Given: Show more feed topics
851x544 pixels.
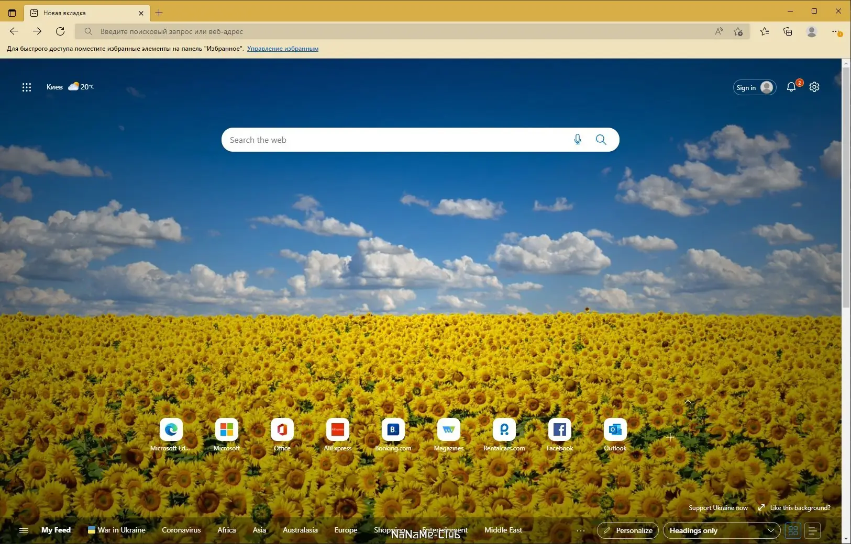Looking at the screenshot, I should (x=581, y=530).
